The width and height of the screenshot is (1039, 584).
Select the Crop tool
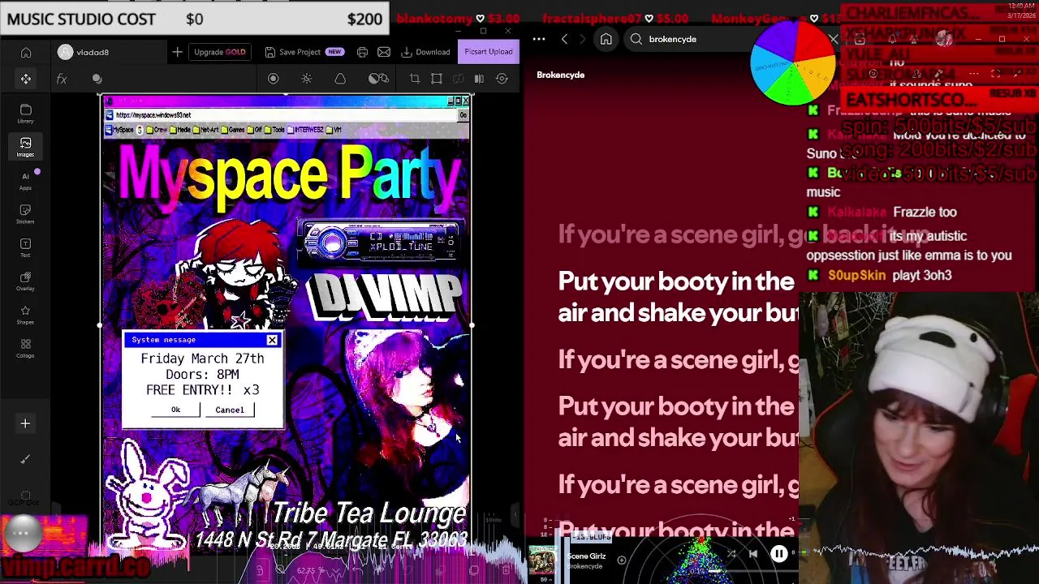pos(415,79)
